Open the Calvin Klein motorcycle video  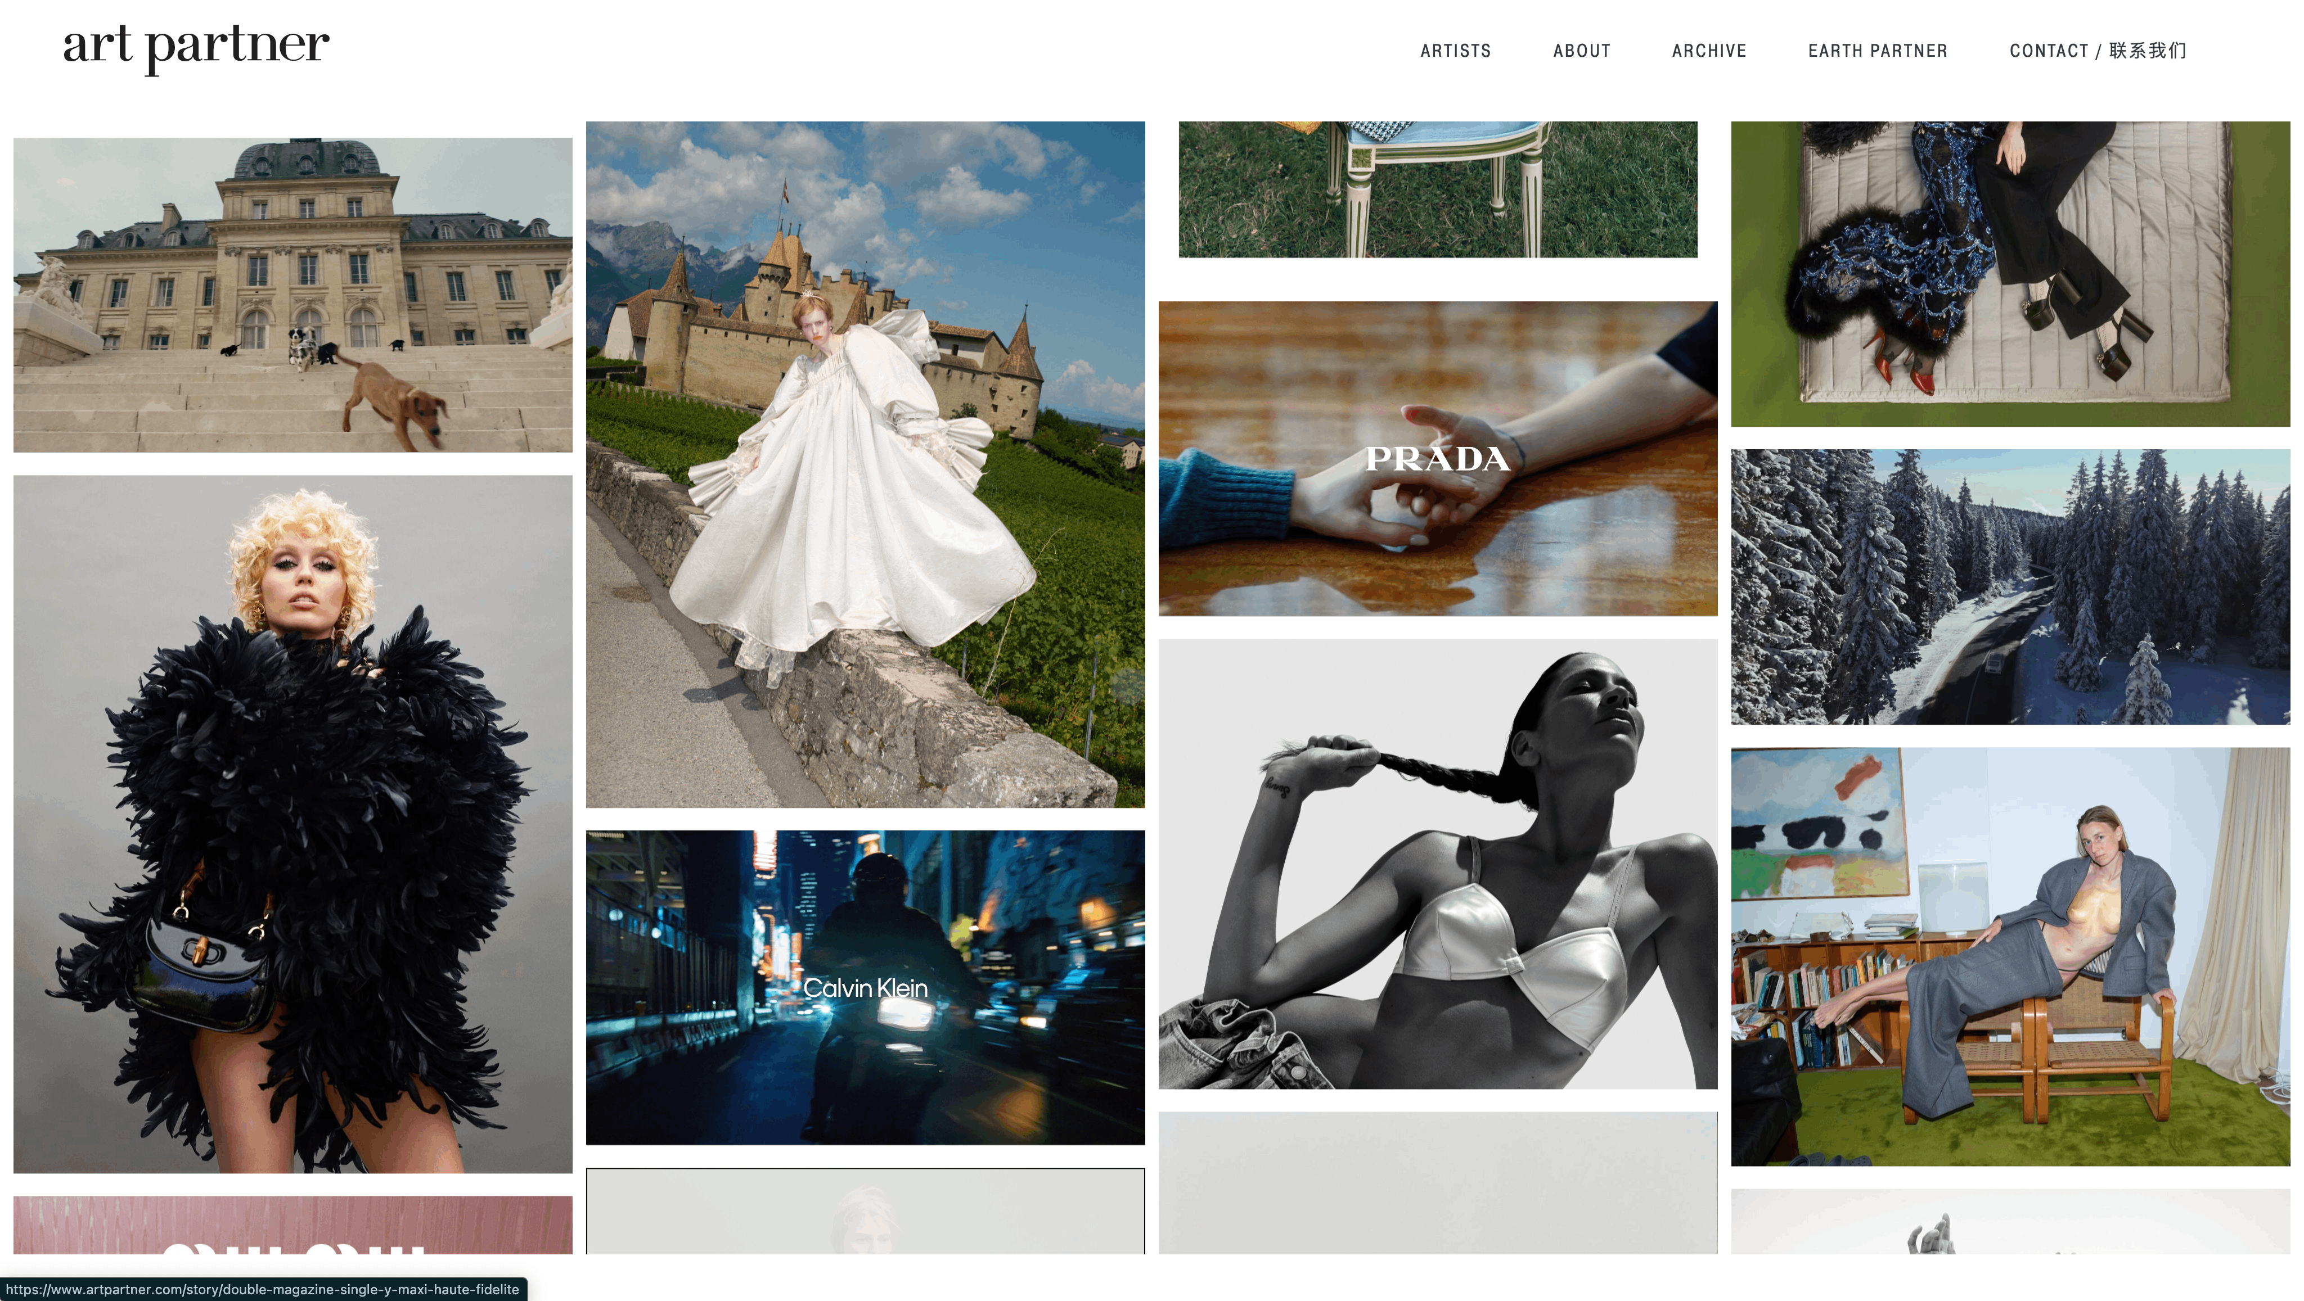[865, 987]
